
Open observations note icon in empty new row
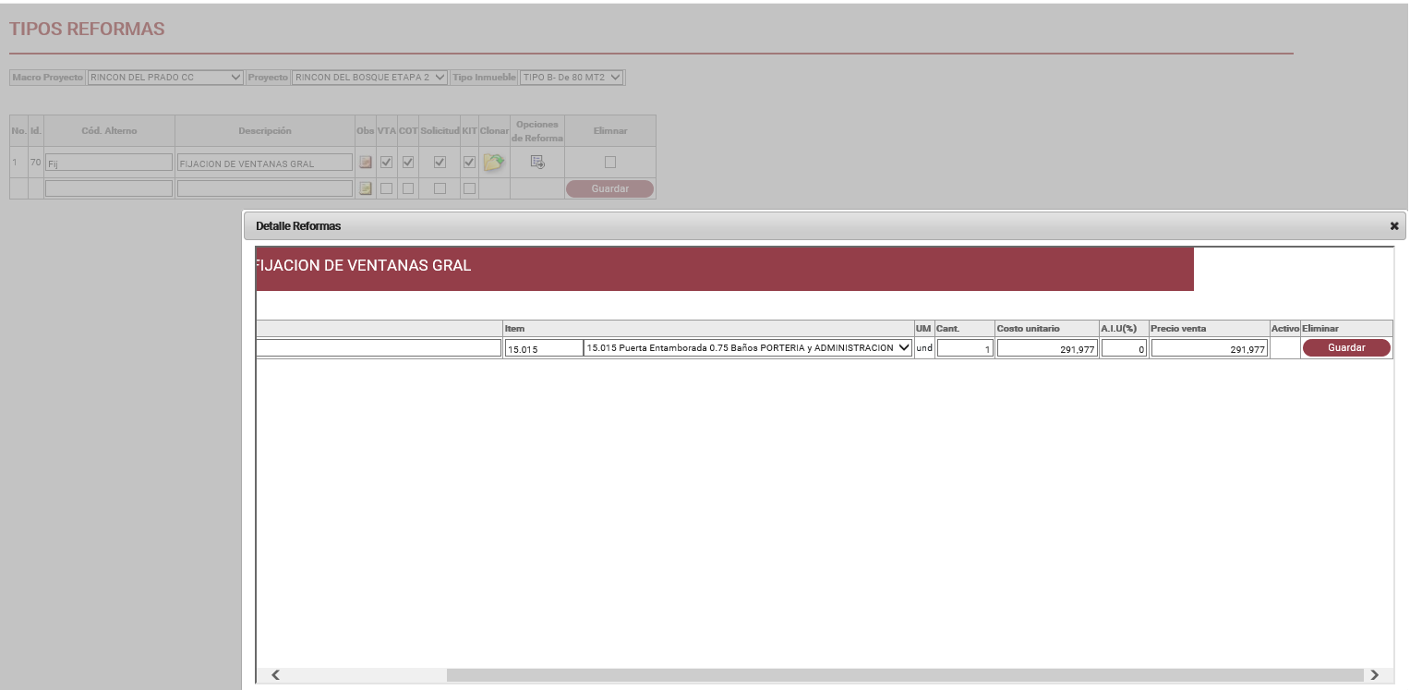point(366,188)
